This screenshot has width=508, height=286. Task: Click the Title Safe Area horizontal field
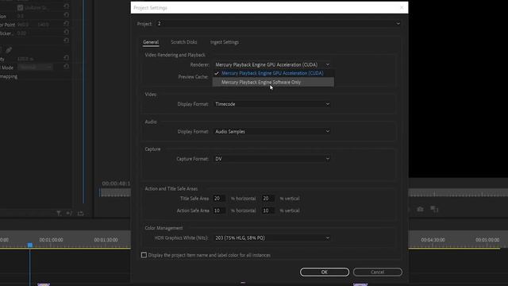(219, 199)
